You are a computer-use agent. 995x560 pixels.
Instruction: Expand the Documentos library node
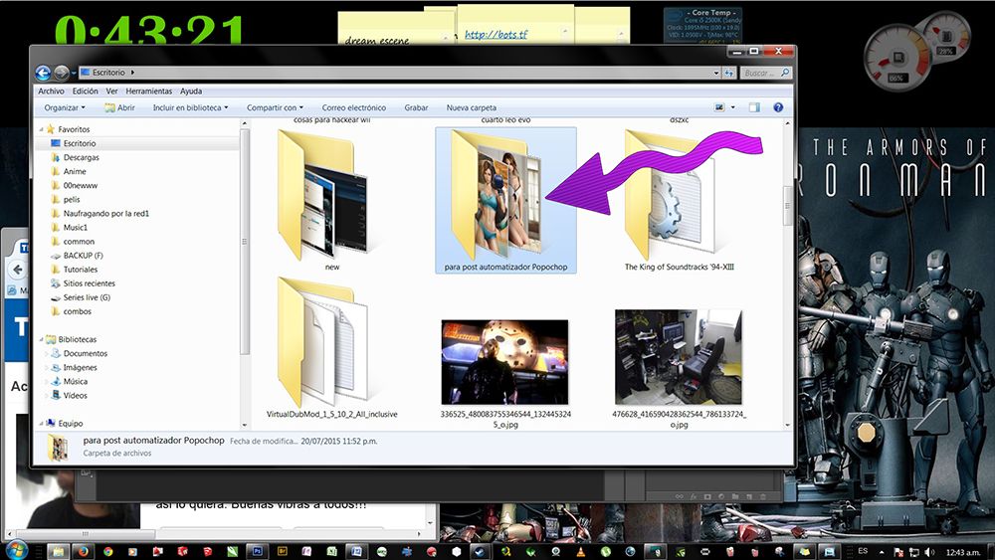pos(47,354)
